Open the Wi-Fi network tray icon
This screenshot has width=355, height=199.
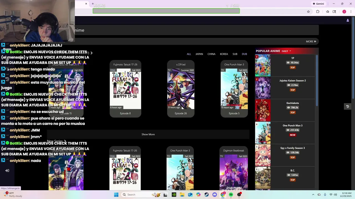[331, 195]
